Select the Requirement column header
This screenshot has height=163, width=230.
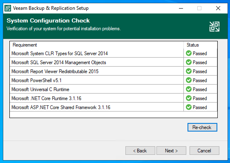tap(97, 45)
